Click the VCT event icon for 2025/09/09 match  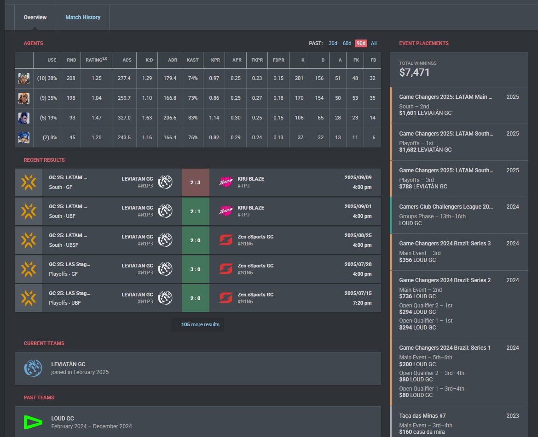point(29,182)
